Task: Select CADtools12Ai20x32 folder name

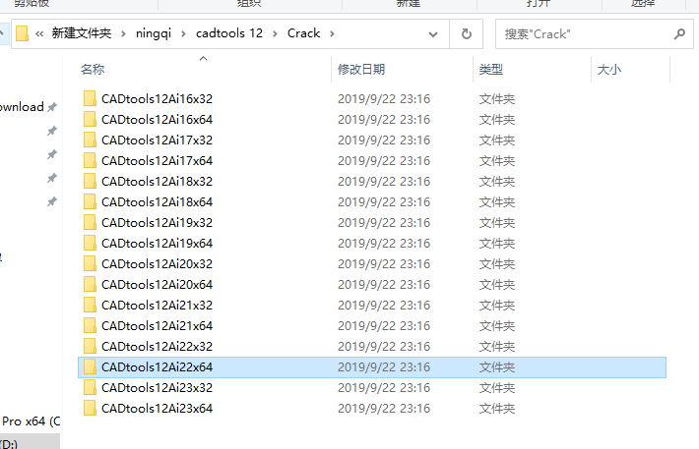Action: tap(157, 264)
